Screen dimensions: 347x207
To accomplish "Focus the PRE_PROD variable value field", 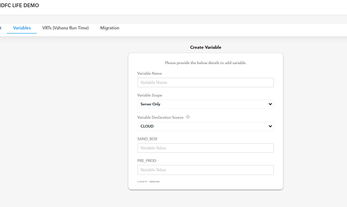I will (205, 170).
